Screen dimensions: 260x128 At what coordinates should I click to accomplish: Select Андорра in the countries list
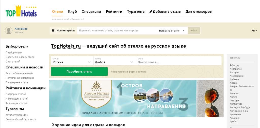click(234, 101)
